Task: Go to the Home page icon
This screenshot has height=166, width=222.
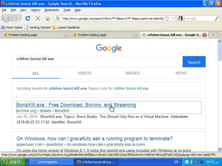Action: coord(48,18)
